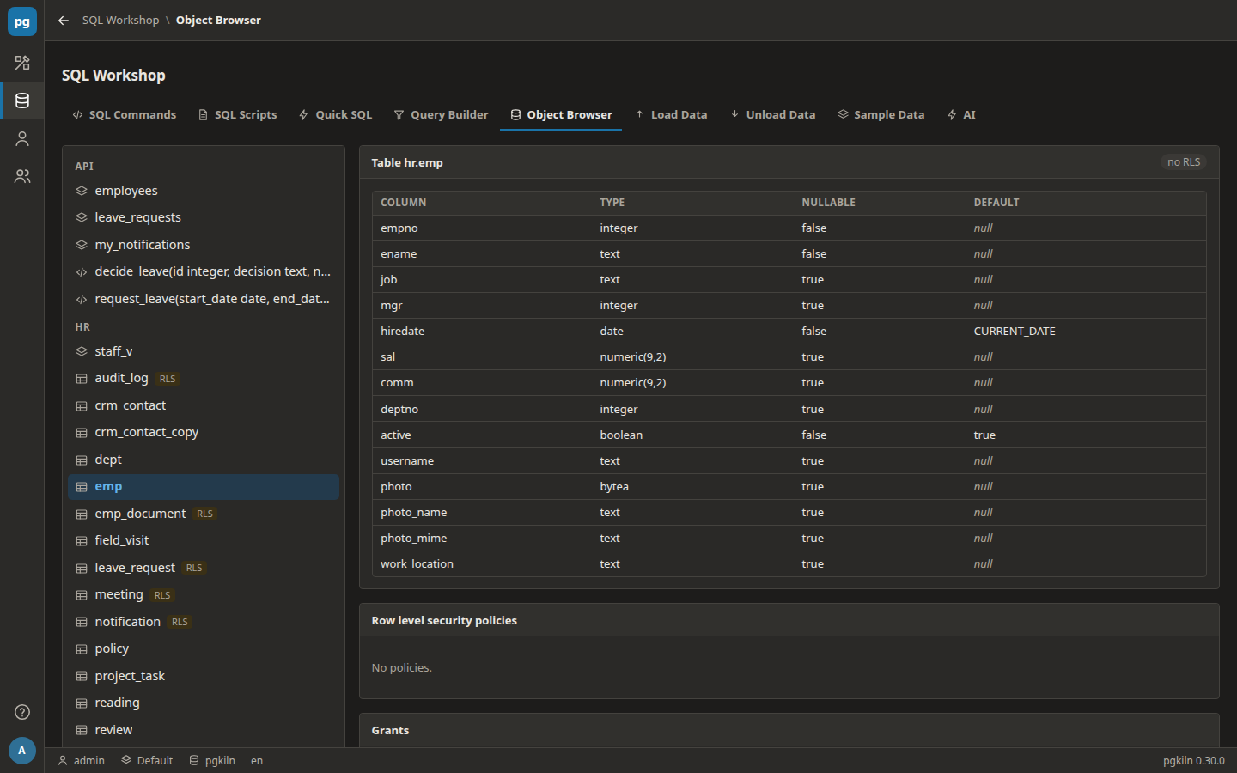Select the employees view in API
The image size is (1237, 773).
(204, 191)
